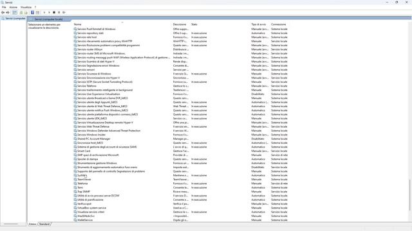This screenshot has width=412, height=231.
Task: Click the gear icon beside Servizio Telefono
Action: point(75,86)
